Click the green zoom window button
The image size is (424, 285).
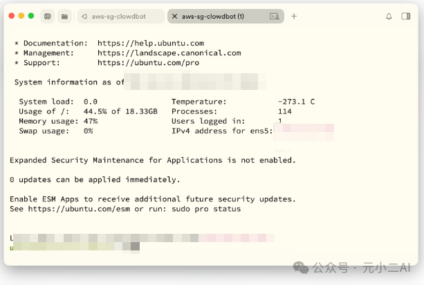pyautogui.click(x=31, y=16)
